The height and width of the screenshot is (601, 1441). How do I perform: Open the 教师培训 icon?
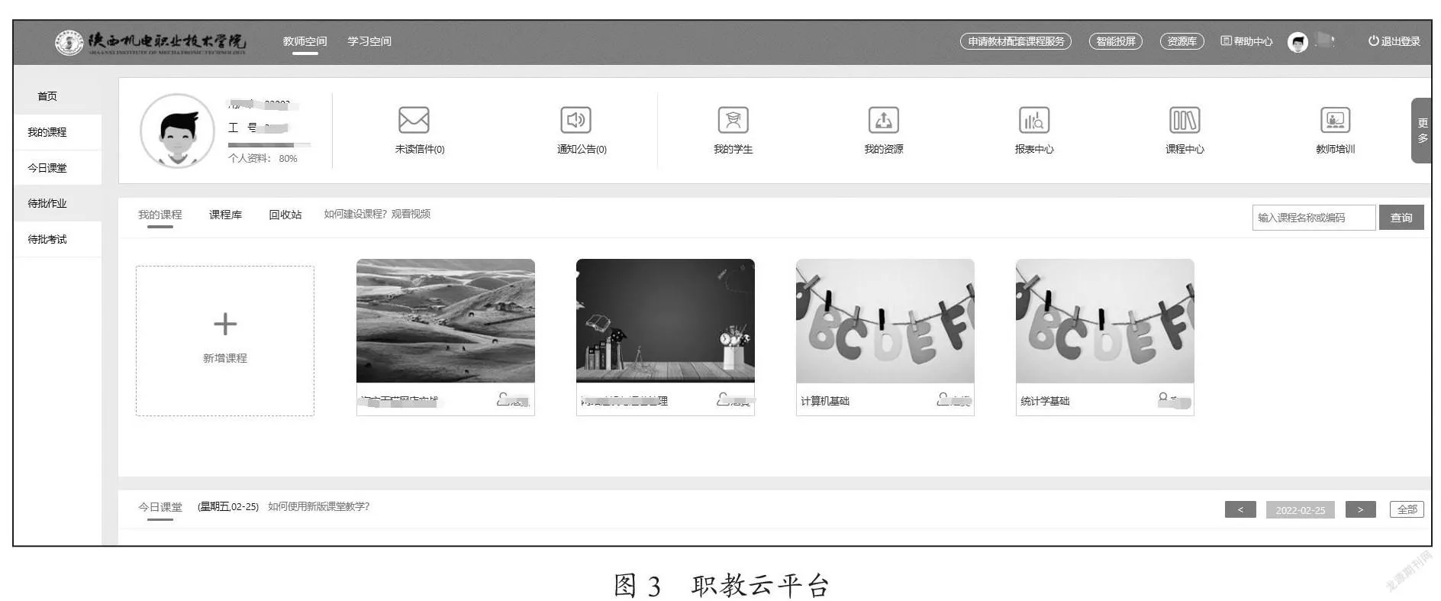(1335, 121)
